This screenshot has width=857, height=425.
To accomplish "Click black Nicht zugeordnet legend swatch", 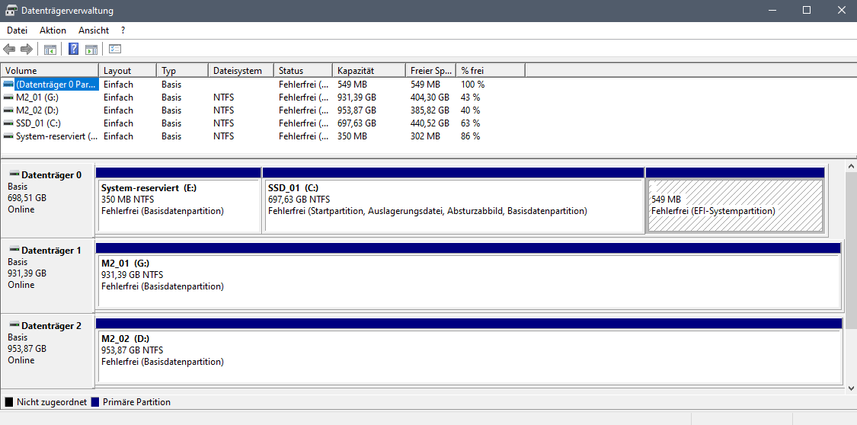I will tap(8, 402).
